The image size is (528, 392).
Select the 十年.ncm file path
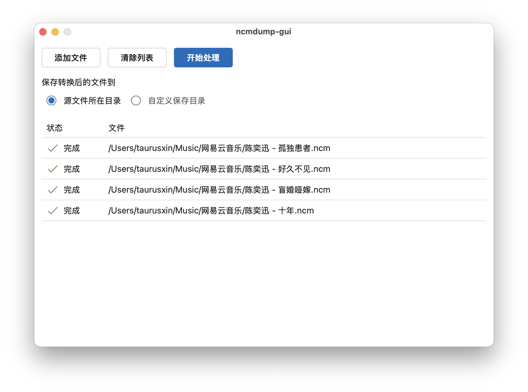[x=211, y=211]
